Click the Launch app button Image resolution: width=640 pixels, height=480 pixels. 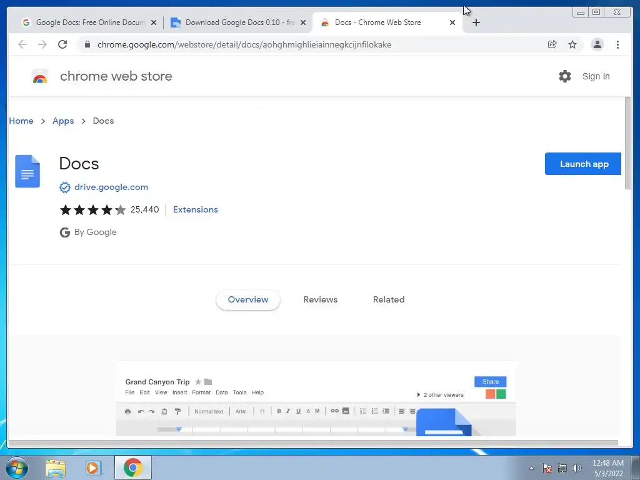tap(583, 164)
